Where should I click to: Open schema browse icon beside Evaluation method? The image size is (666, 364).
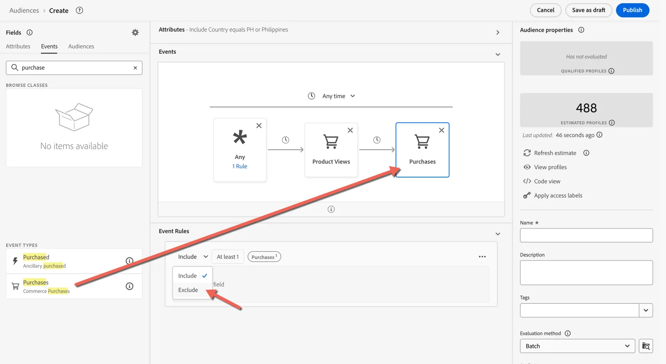point(646,346)
